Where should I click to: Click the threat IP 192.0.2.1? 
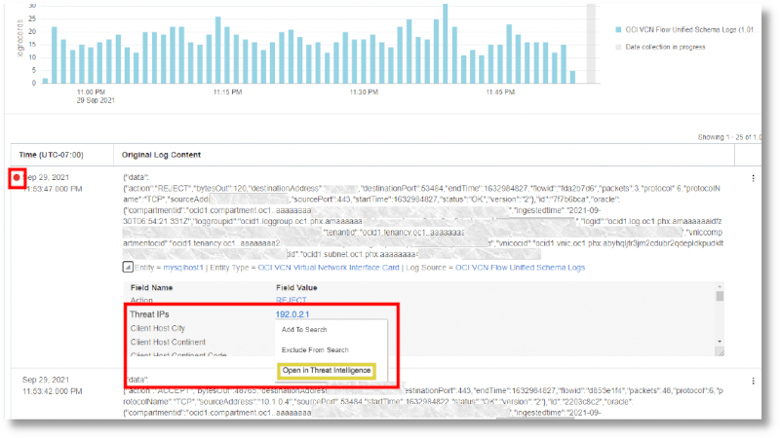(292, 314)
